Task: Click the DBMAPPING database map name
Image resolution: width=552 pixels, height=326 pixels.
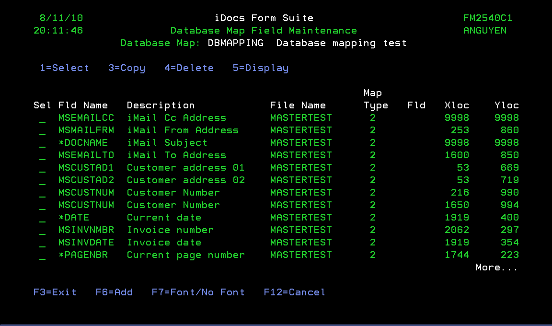Action: point(235,43)
